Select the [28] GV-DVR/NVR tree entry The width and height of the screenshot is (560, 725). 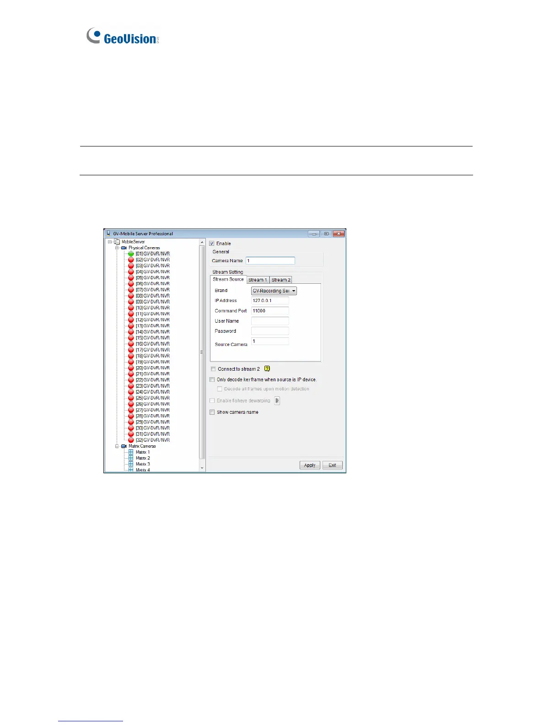pyautogui.click(x=153, y=416)
